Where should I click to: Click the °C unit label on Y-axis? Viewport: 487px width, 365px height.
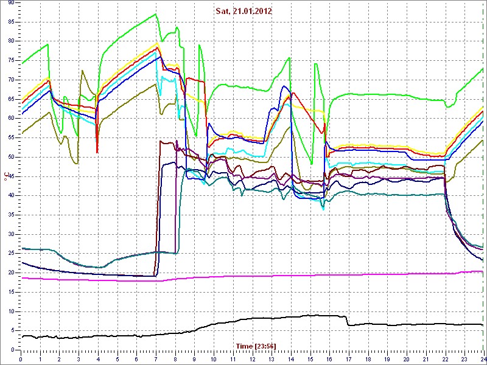tap(6, 176)
